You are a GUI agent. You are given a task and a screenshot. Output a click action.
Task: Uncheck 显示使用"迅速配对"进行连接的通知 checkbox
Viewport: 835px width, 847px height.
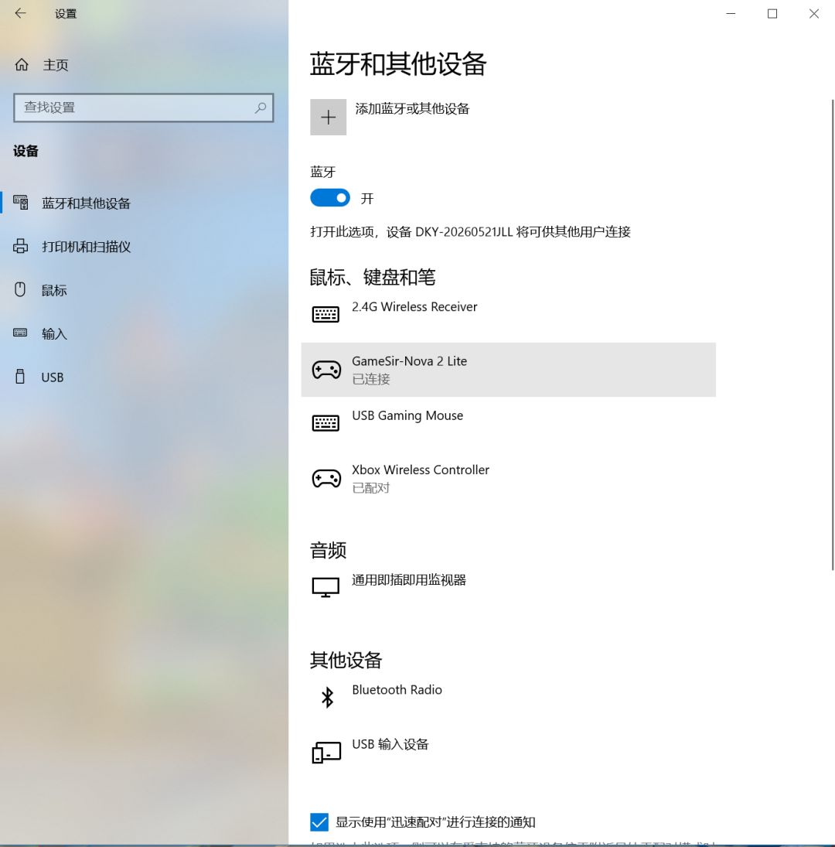click(x=319, y=822)
